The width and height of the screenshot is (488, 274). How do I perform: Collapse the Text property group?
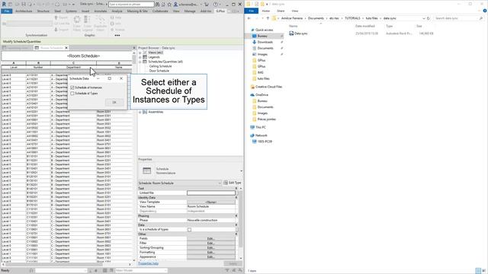point(236,188)
